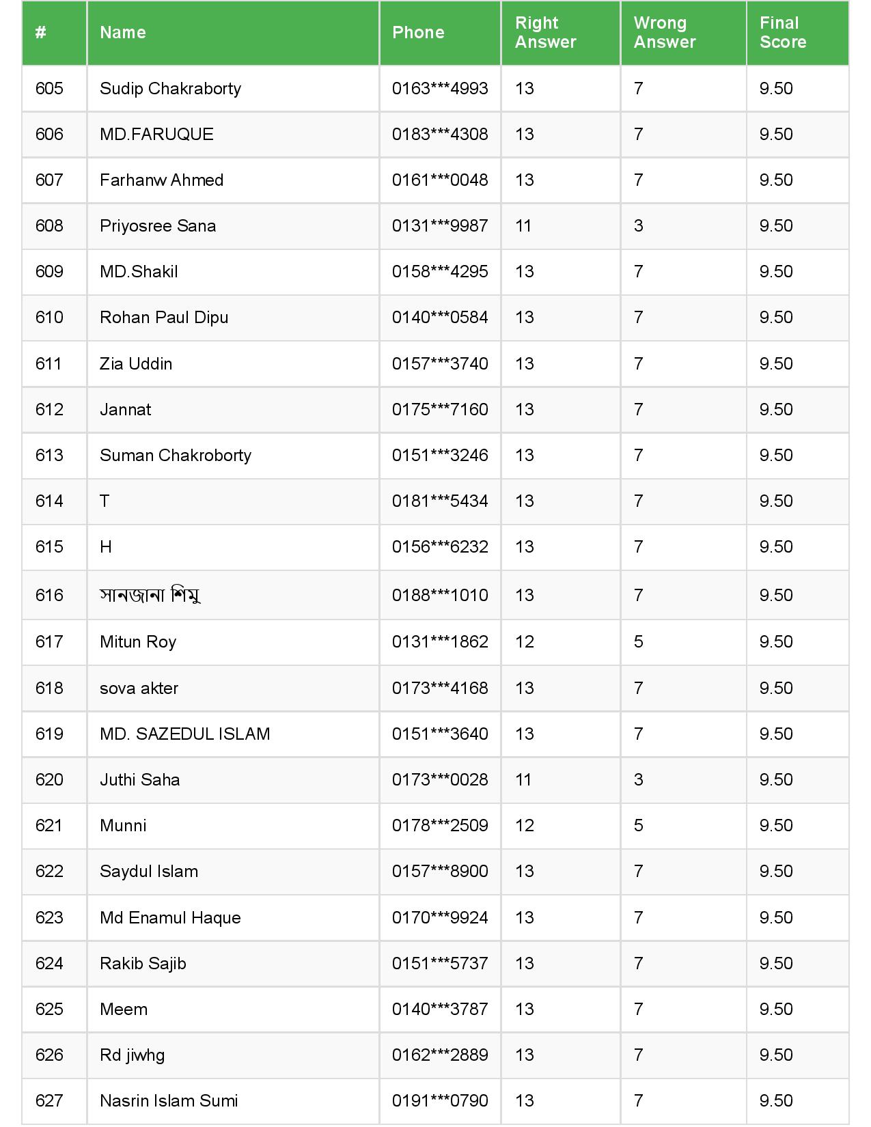Click the phone number 0183***4308
The width and height of the screenshot is (871, 1127).
coord(440,135)
